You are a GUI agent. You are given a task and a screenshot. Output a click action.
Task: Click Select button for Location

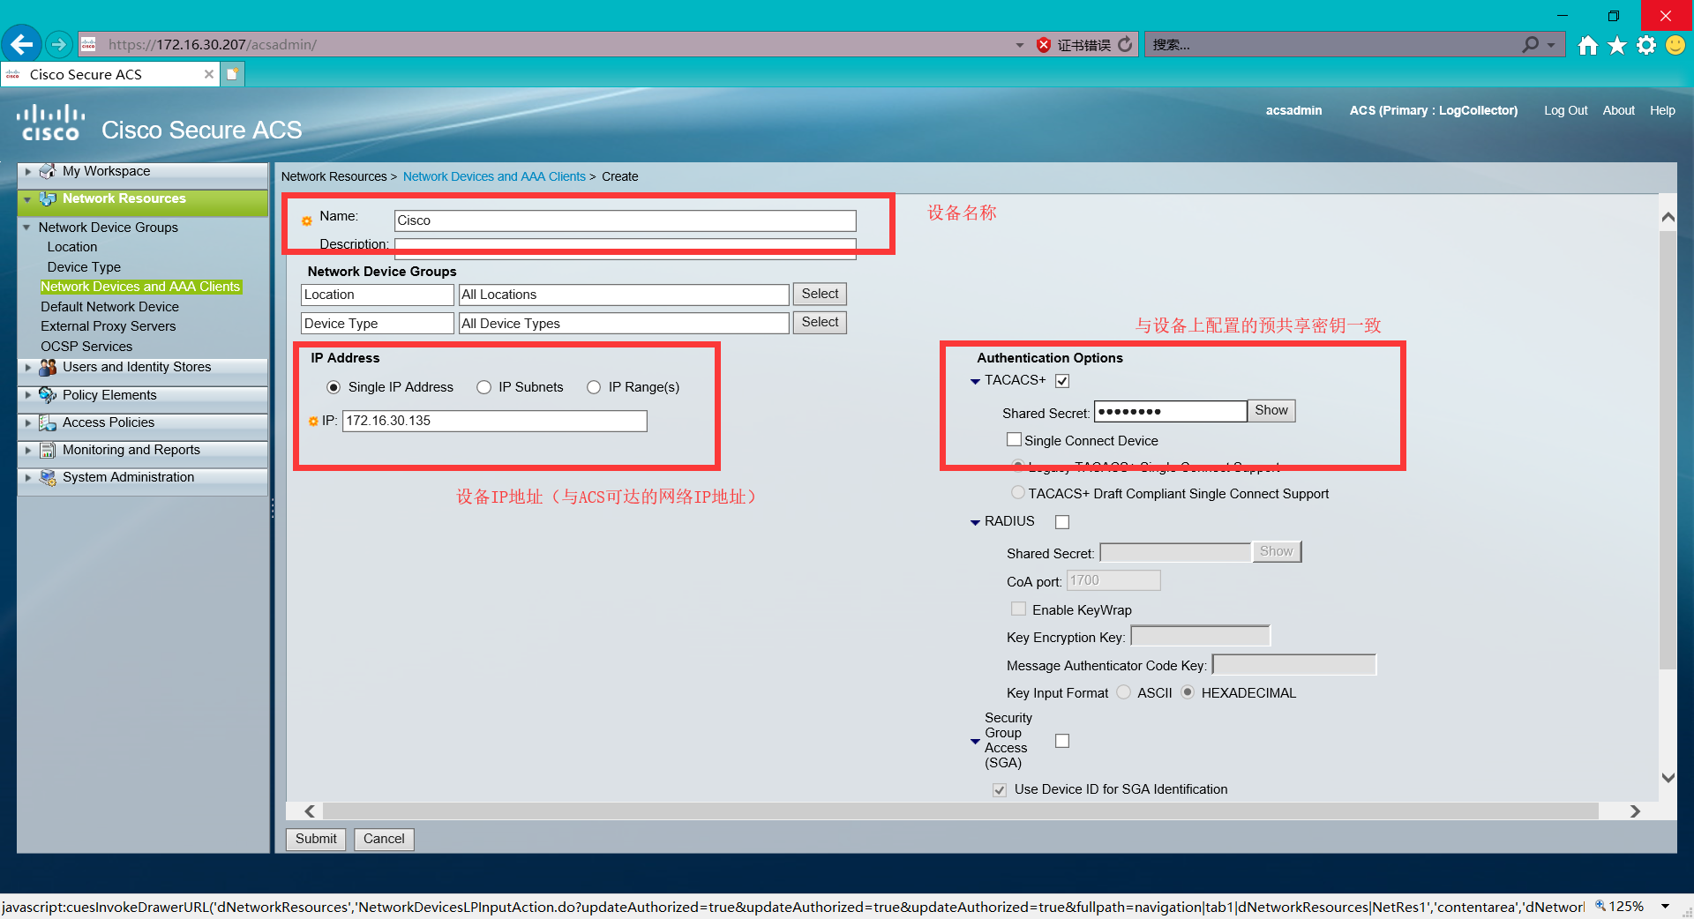(820, 294)
